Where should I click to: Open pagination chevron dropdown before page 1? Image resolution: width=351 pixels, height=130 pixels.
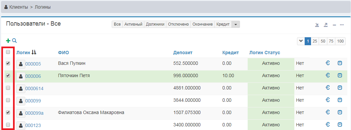301,41
